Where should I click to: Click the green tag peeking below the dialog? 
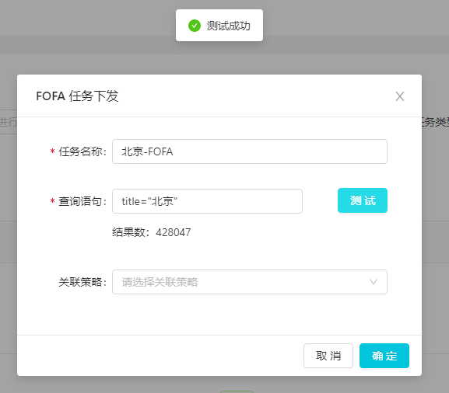237,391
